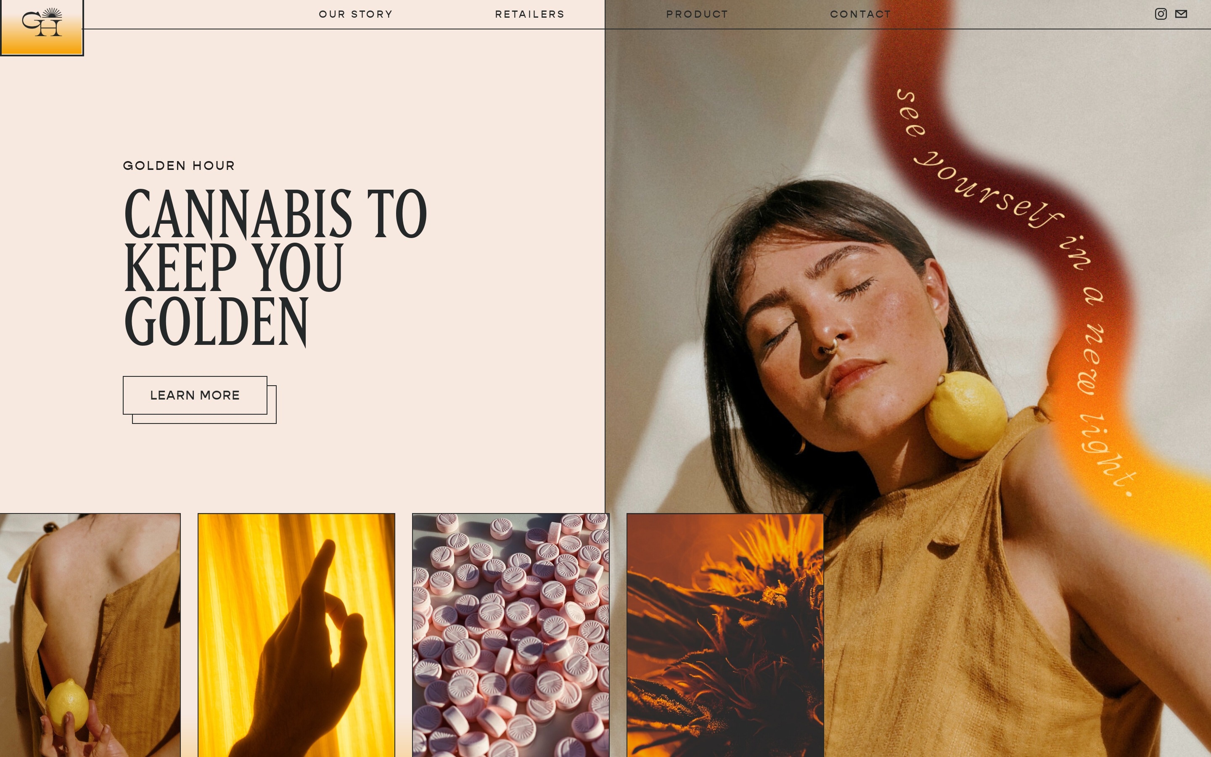Click the email envelope icon
Image resolution: width=1211 pixels, height=757 pixels.
point(1181,14)
